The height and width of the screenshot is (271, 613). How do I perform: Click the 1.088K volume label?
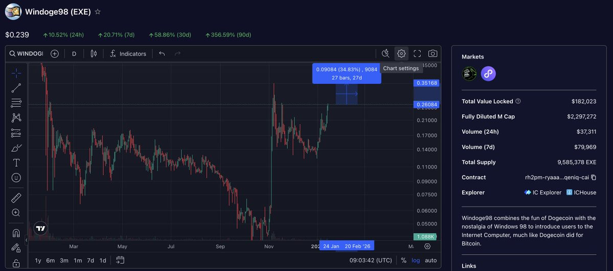(424, 237)
